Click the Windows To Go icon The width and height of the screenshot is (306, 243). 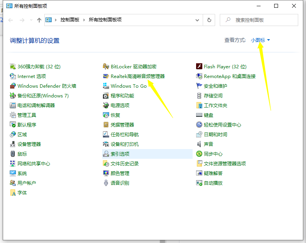coord(106,86)
